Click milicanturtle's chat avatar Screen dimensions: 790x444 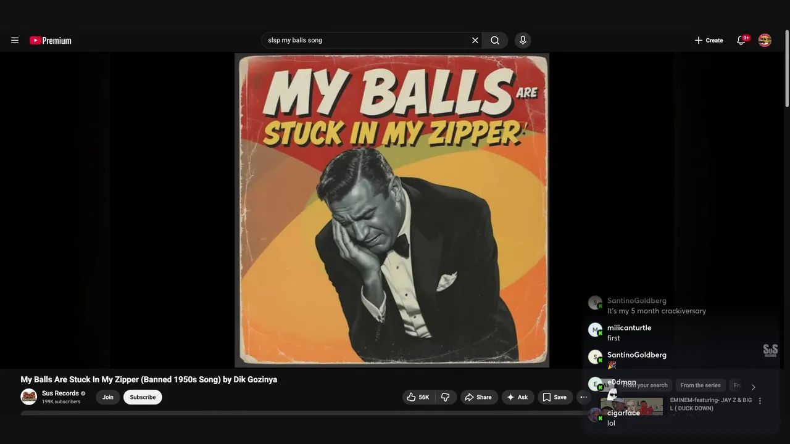[x=595, y=330]
